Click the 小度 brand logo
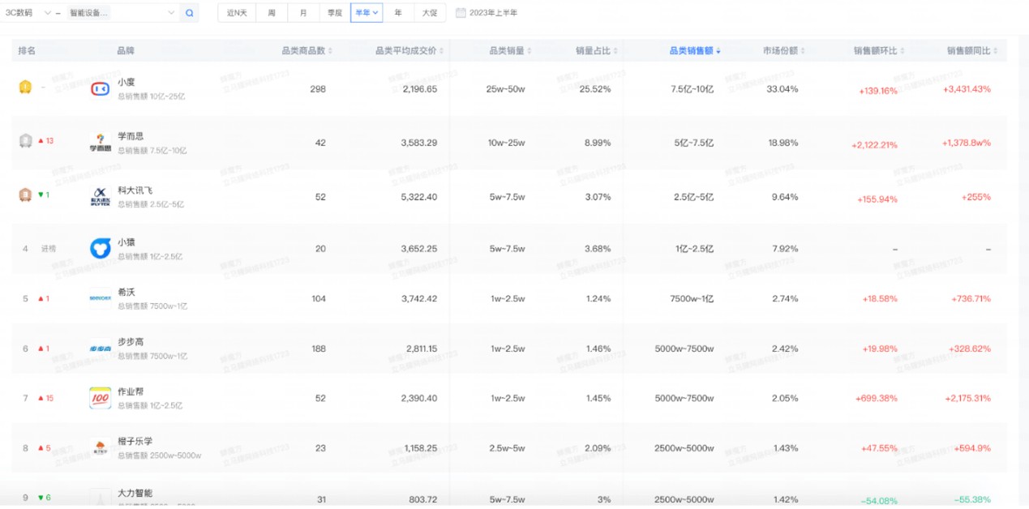This screenshot has width=1029, height=509. (x=100, y=88)
